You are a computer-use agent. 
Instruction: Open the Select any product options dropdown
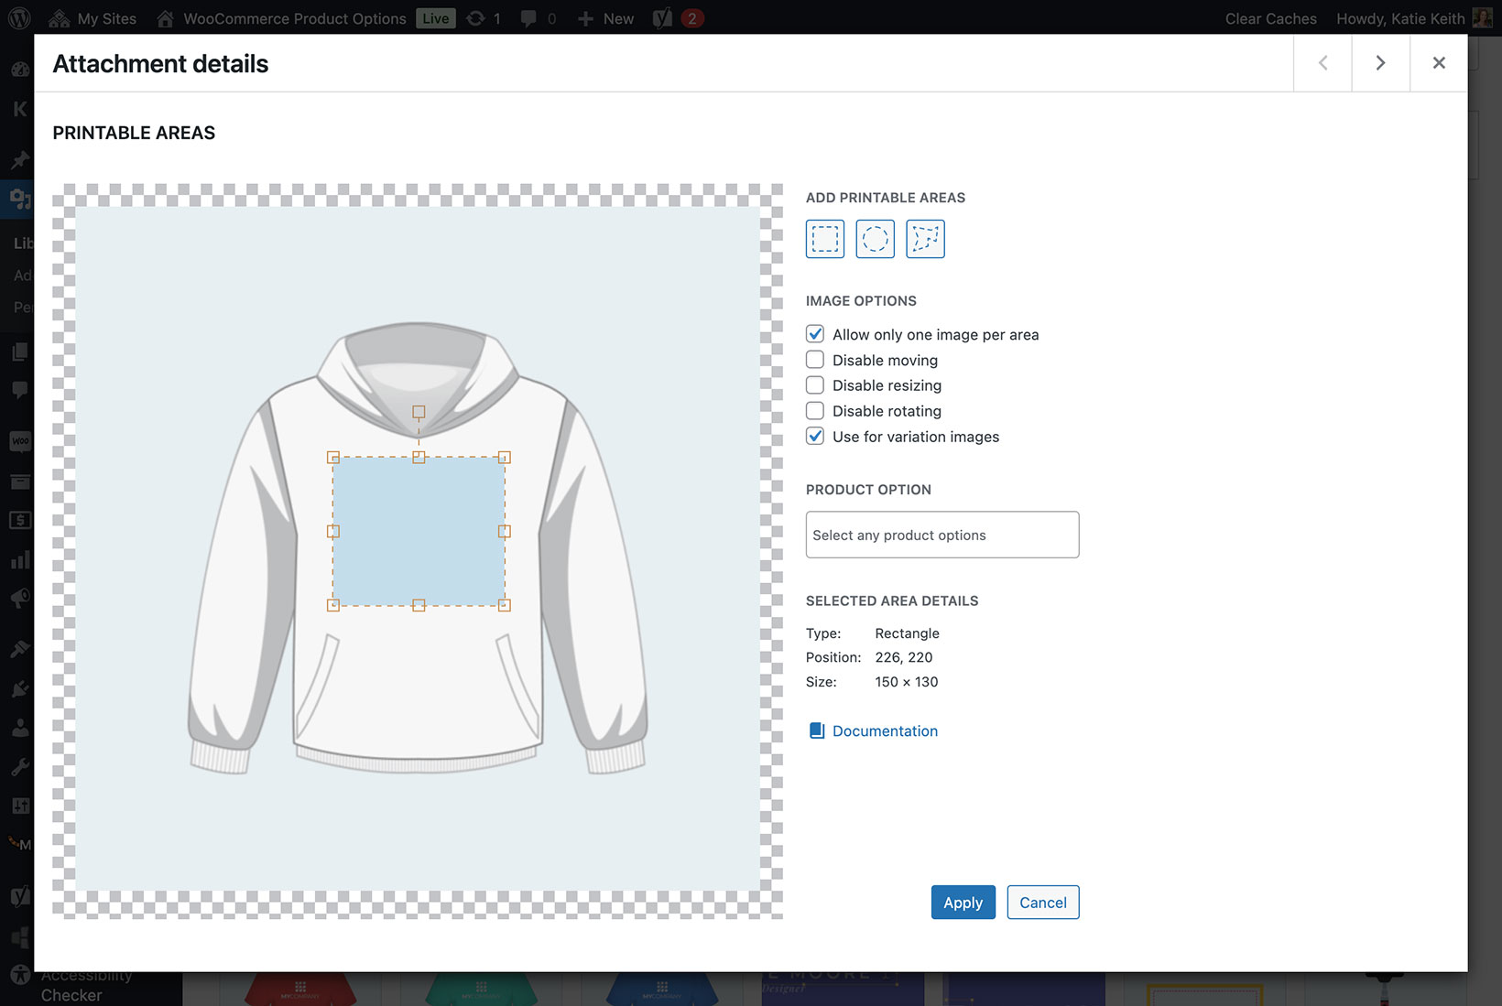[941, 535]
